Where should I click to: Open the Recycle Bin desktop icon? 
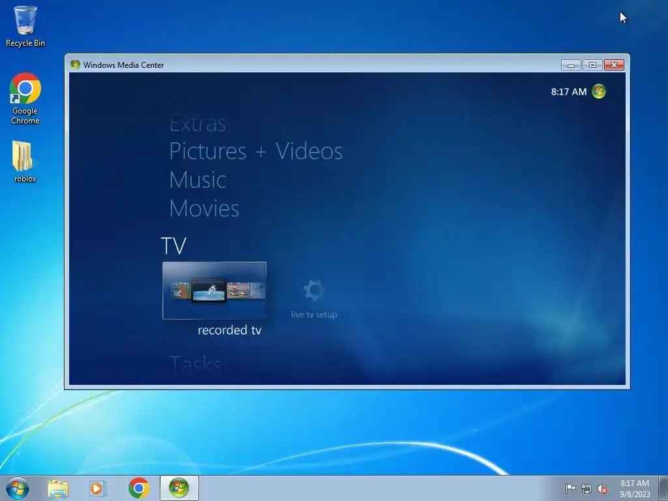tap(25, 26)
